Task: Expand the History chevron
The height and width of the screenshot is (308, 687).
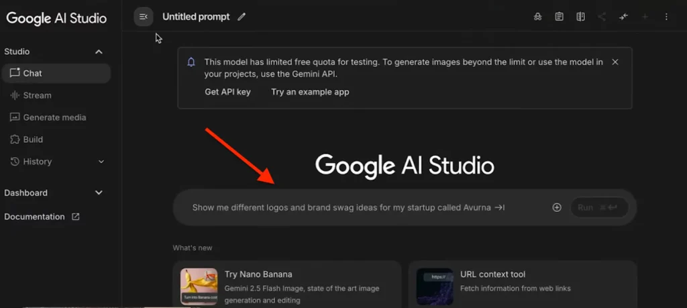Action: [101, 162]
